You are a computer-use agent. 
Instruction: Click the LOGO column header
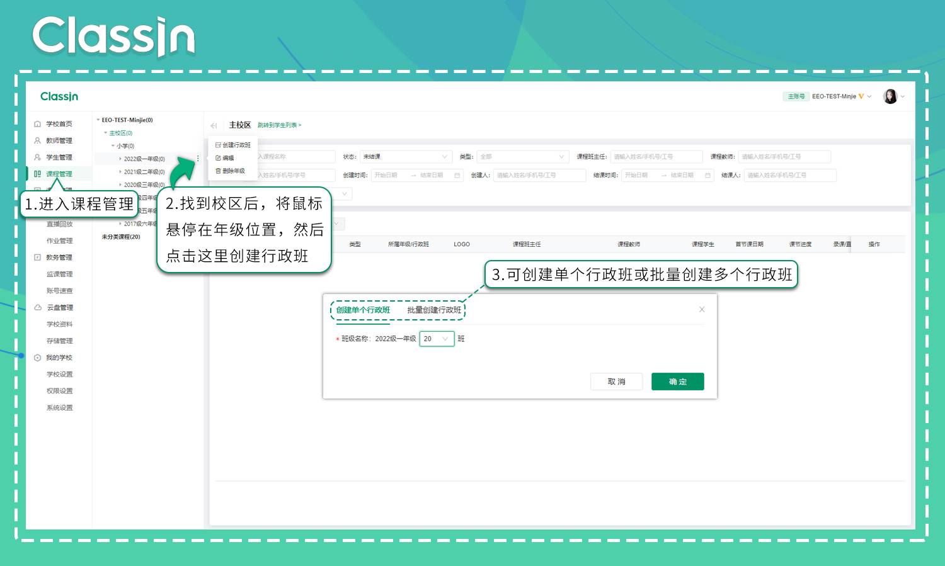tap(462, 244)
